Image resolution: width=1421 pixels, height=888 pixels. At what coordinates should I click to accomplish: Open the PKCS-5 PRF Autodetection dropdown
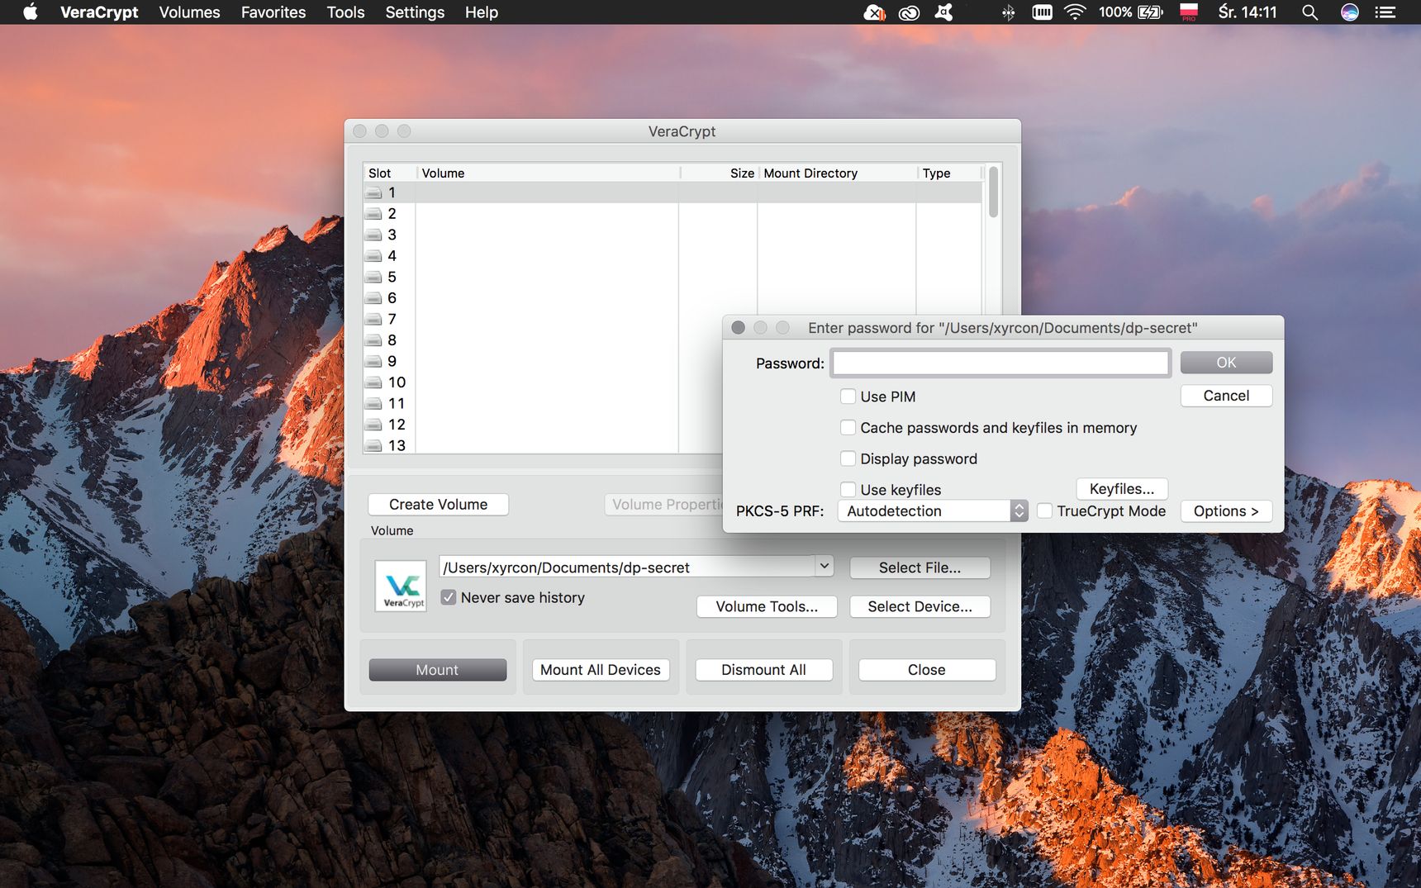pyautogui.click(x=933, y=511)
